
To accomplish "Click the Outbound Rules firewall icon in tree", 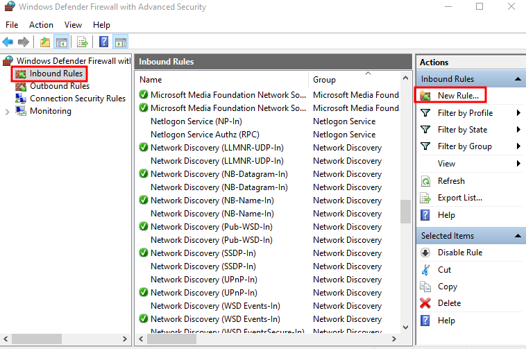I will point(21,87).
